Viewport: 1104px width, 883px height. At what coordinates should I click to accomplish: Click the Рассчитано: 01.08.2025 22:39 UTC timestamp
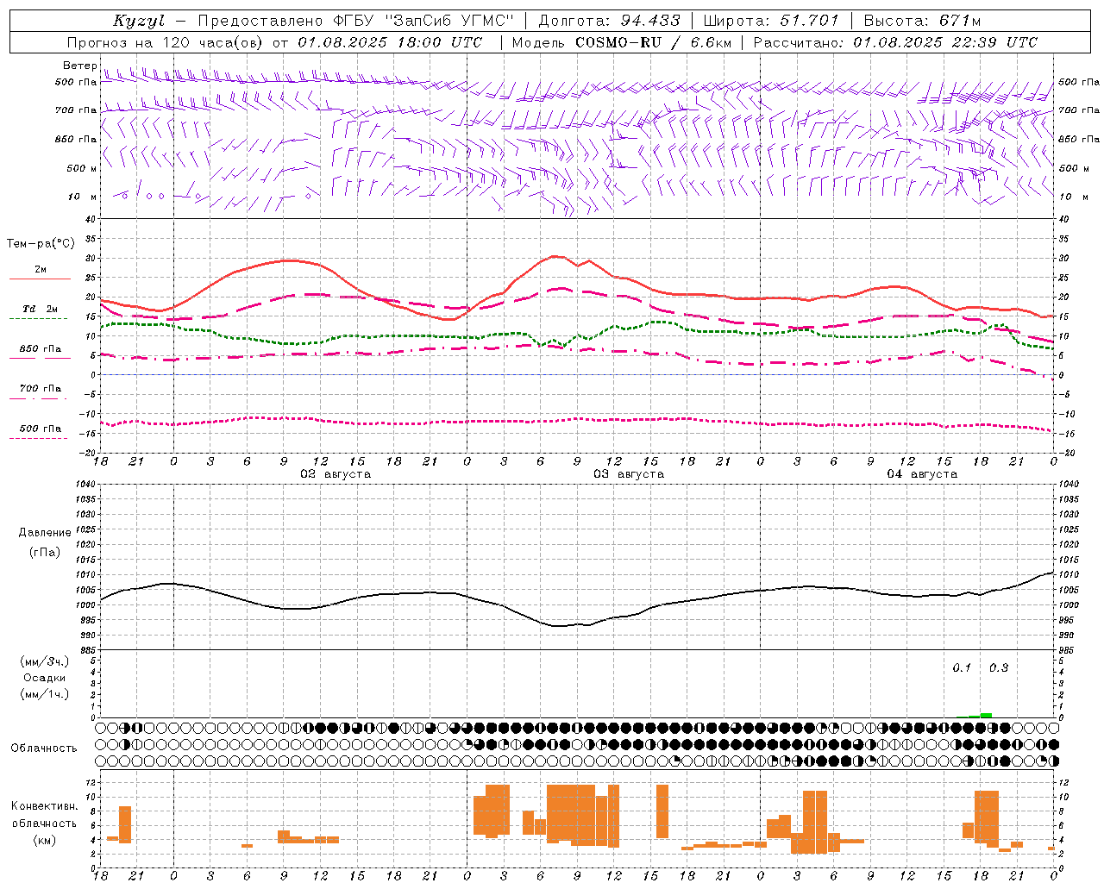point(896,42)
